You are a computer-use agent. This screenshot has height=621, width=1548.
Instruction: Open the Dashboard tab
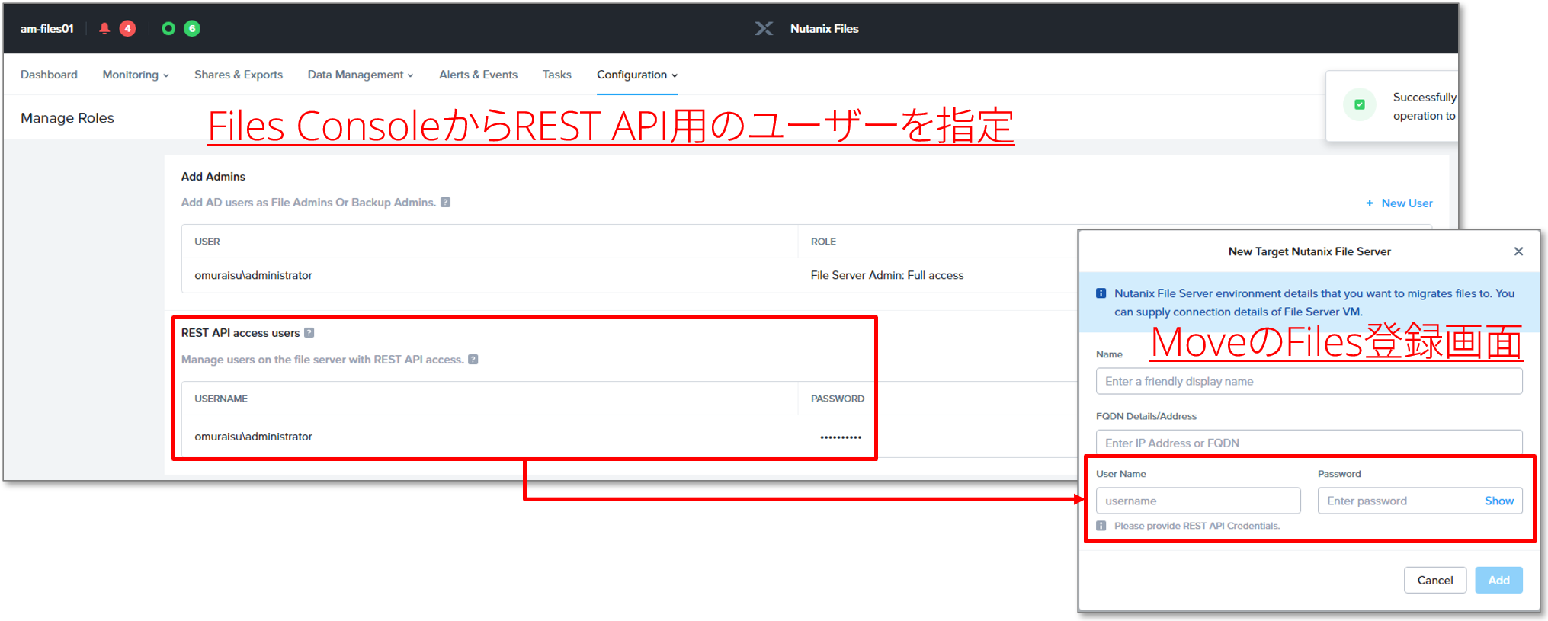[x=49, y=75]
